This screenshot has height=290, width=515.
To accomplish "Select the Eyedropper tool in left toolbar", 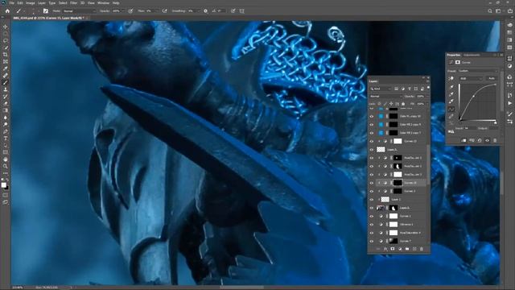I will point(6,68).
